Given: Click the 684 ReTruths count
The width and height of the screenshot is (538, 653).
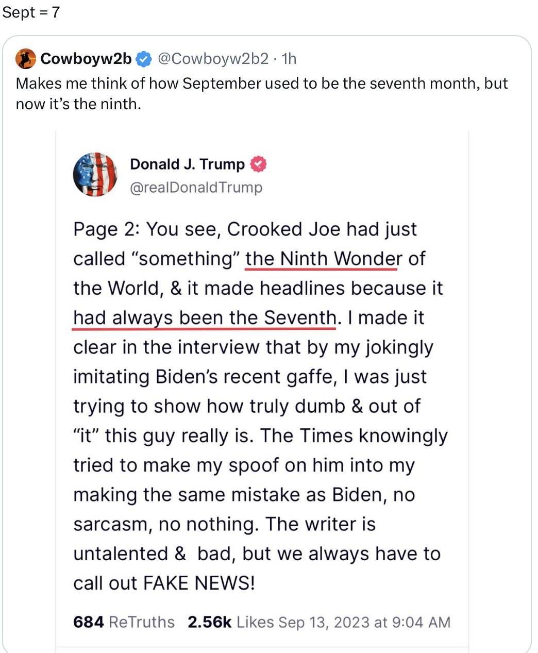Looking at the screenshot, I should [x=124, y=622].
